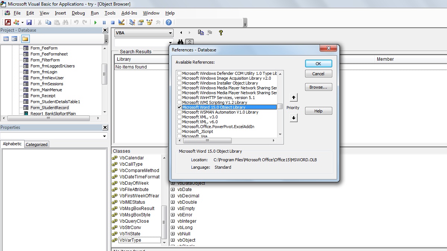This screenshot has width=447, height=251.
Task: Click the Object Browser toolbar icon
Action: coord(149,22)
